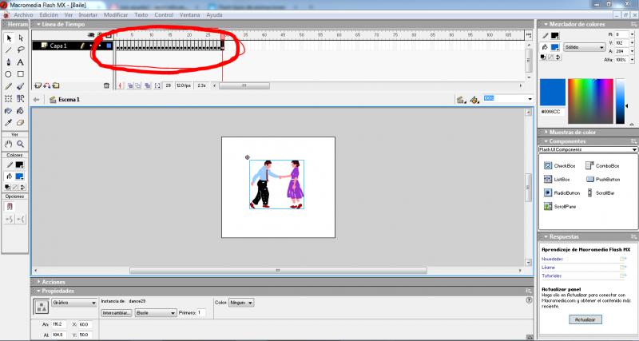Toggle visibility dot for Capa 1
Image resolution: width=639 pixels, height=341 pixels.
(x=90, y=46)
